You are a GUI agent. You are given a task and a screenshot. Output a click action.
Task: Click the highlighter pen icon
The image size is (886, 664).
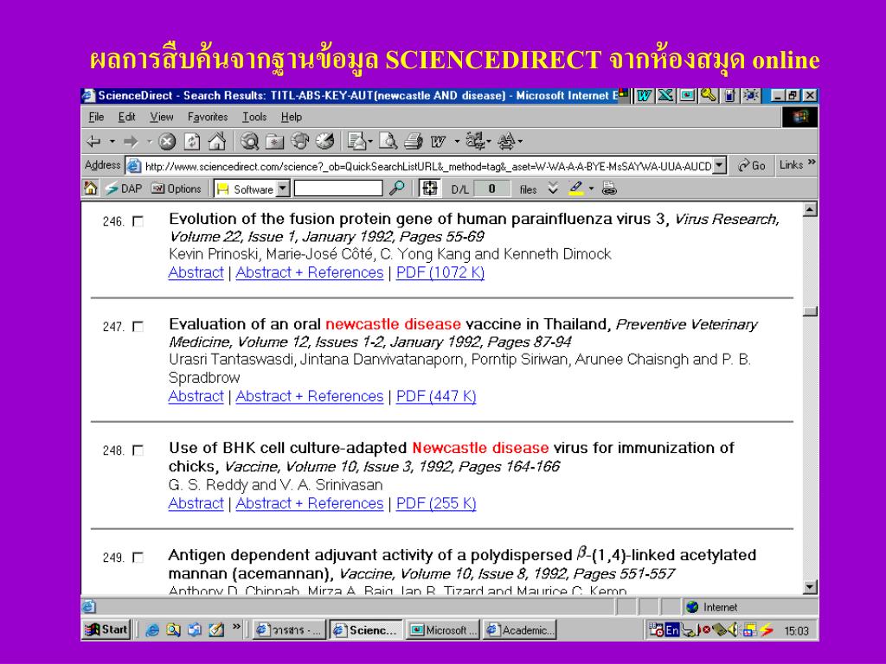576,188
